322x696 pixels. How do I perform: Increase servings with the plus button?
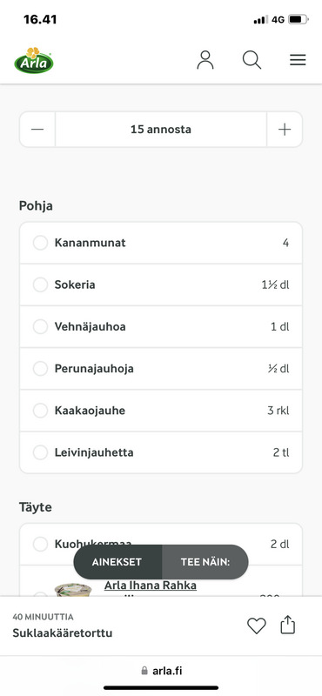pyautogui.click(x=285, y=129)
